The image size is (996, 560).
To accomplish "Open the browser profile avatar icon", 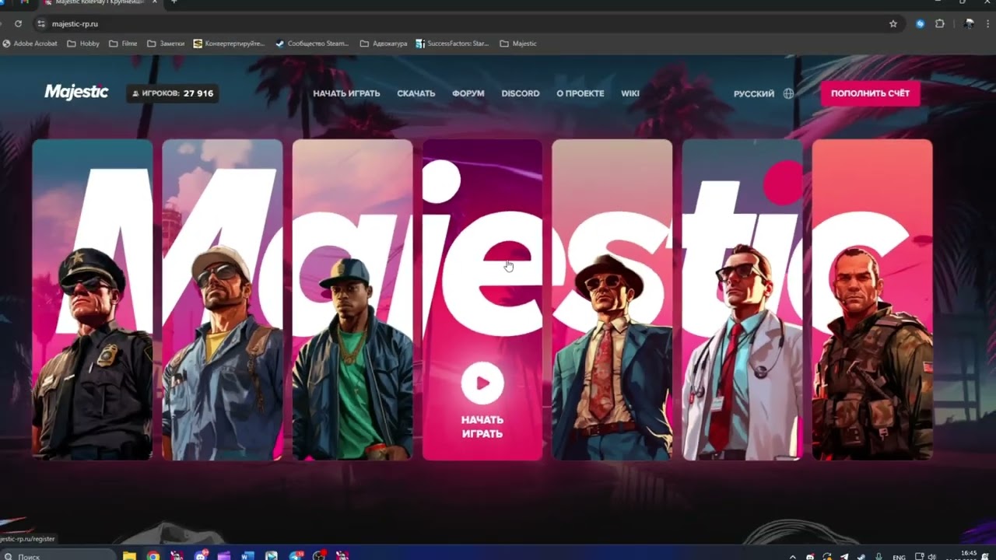I will (x=969, y=24).
